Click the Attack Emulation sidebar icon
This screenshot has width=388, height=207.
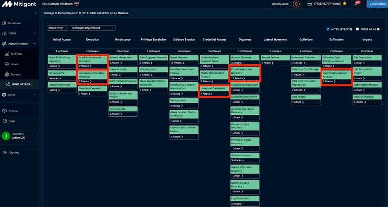pos(4,44)
